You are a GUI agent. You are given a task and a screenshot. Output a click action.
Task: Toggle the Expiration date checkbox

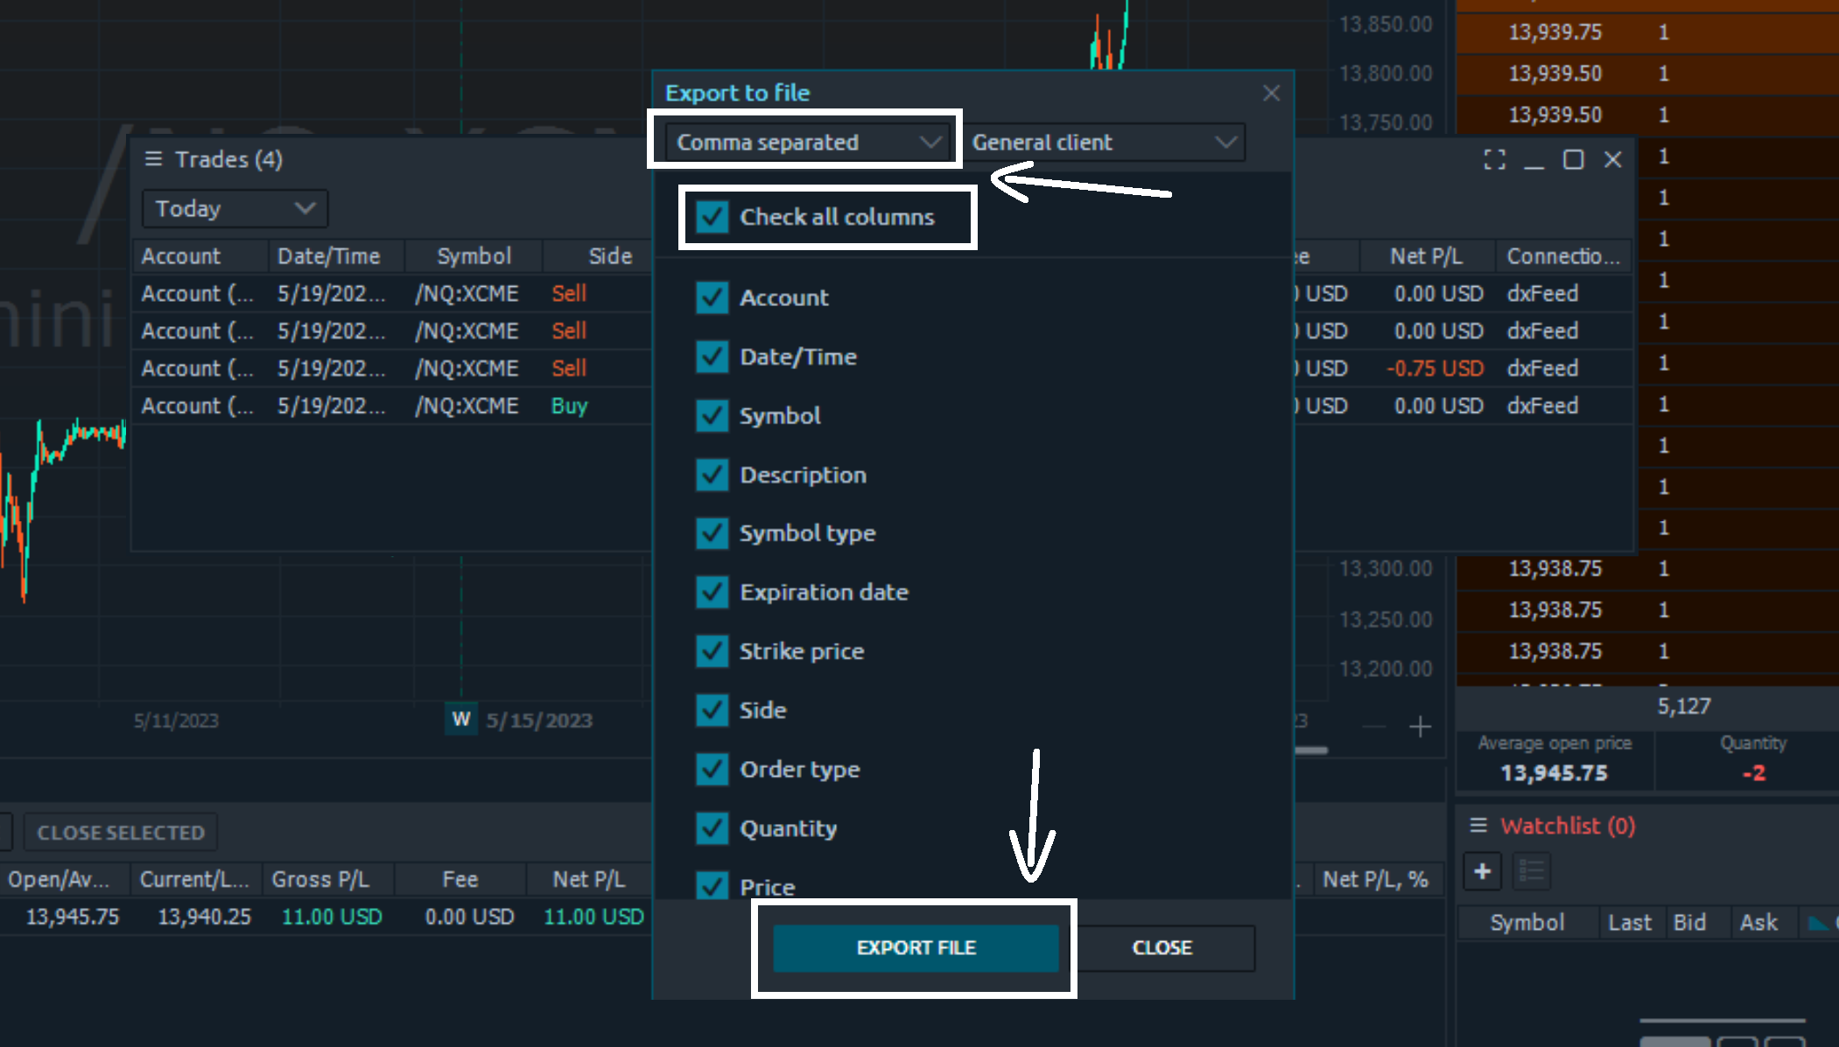point(712,592)
